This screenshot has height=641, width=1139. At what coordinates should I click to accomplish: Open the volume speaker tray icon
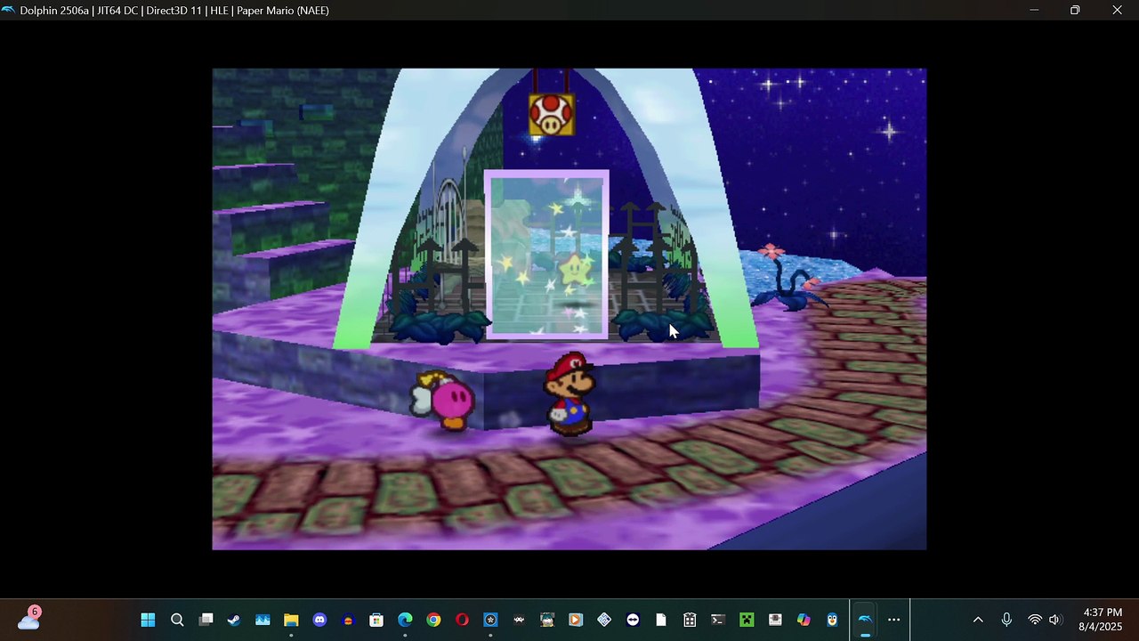click(x=1055, y=620)
